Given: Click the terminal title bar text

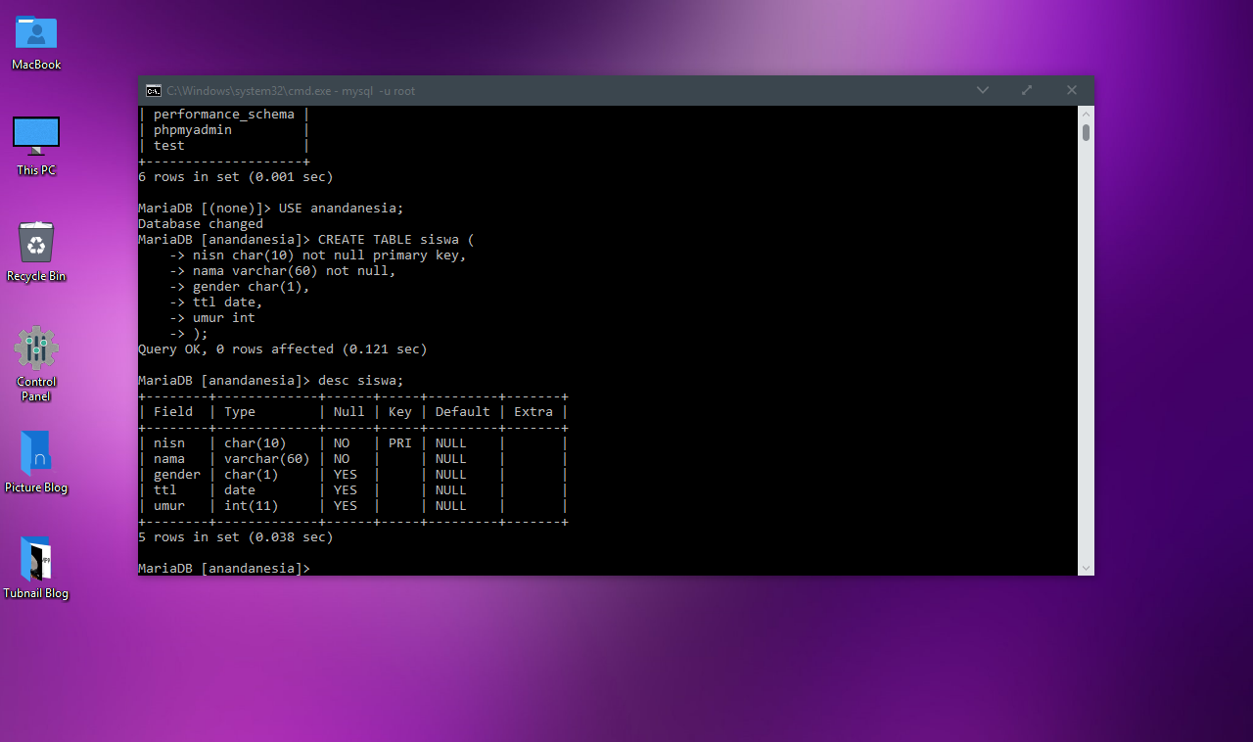Looking at the screenshot, I should (x=284, y=90).
